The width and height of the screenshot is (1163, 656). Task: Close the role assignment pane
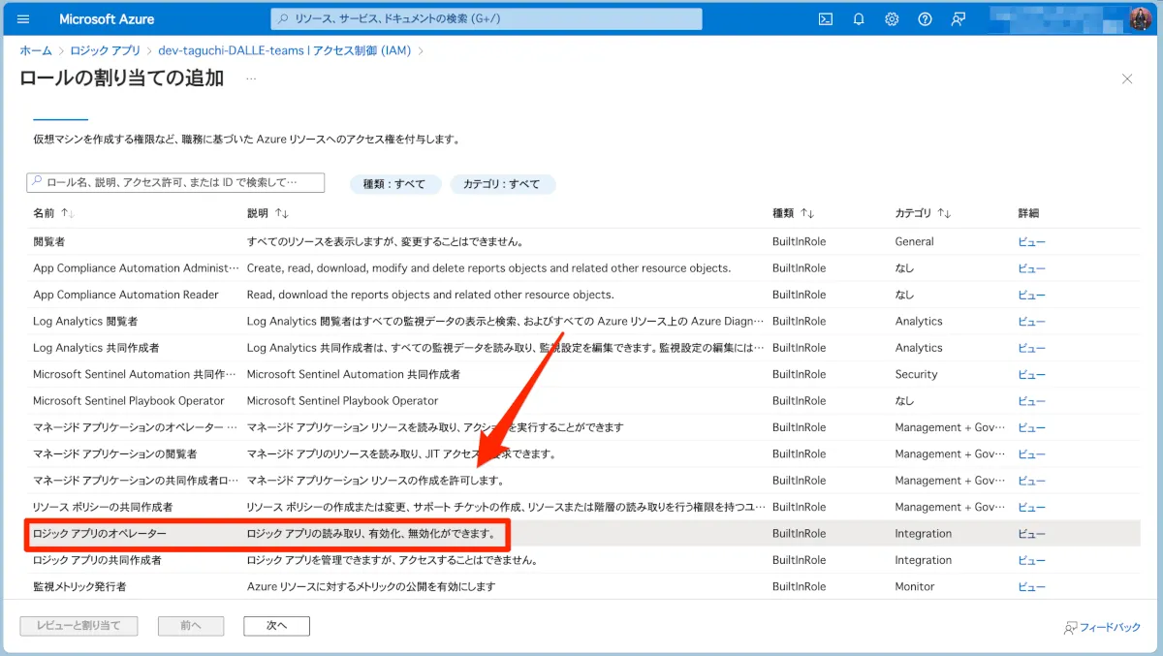[1126, 79]
